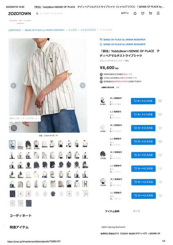
Task: Open シャツ/ブラウス breadcrumb link
Action: tap(88, 30)
